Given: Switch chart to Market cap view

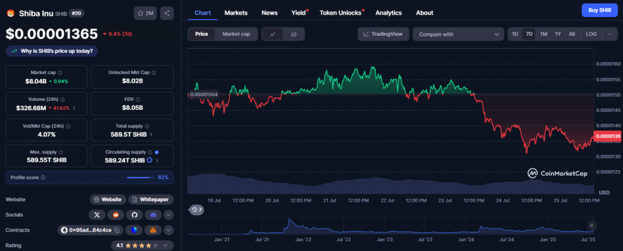Looking at the screenshot, I should 236,34.
